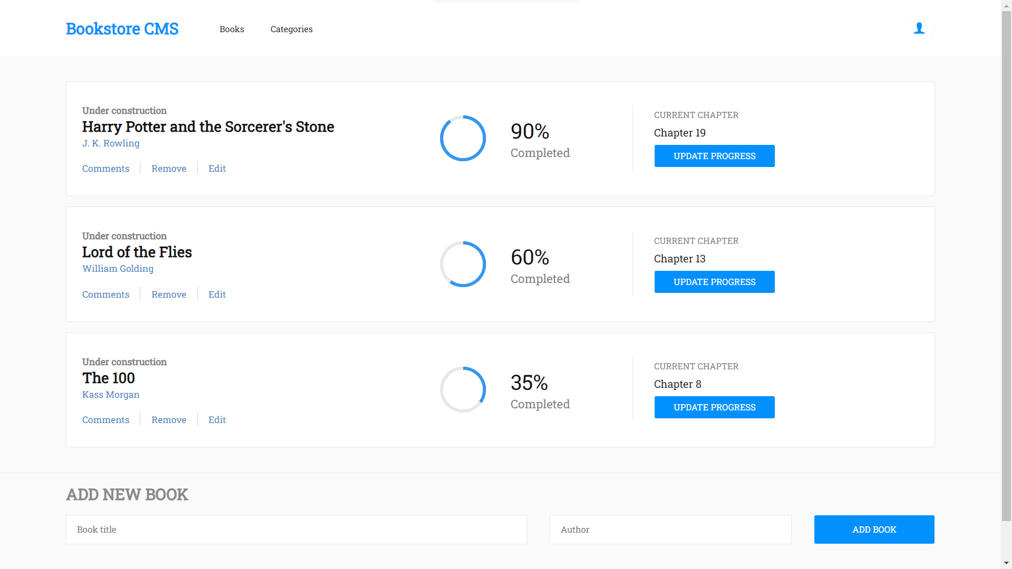
Task: Click Lord of the Flies progress circle
Action: pyautogui.click(x=463, y=264)
